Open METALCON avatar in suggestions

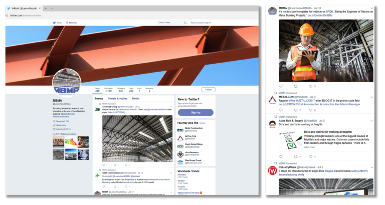180,138
